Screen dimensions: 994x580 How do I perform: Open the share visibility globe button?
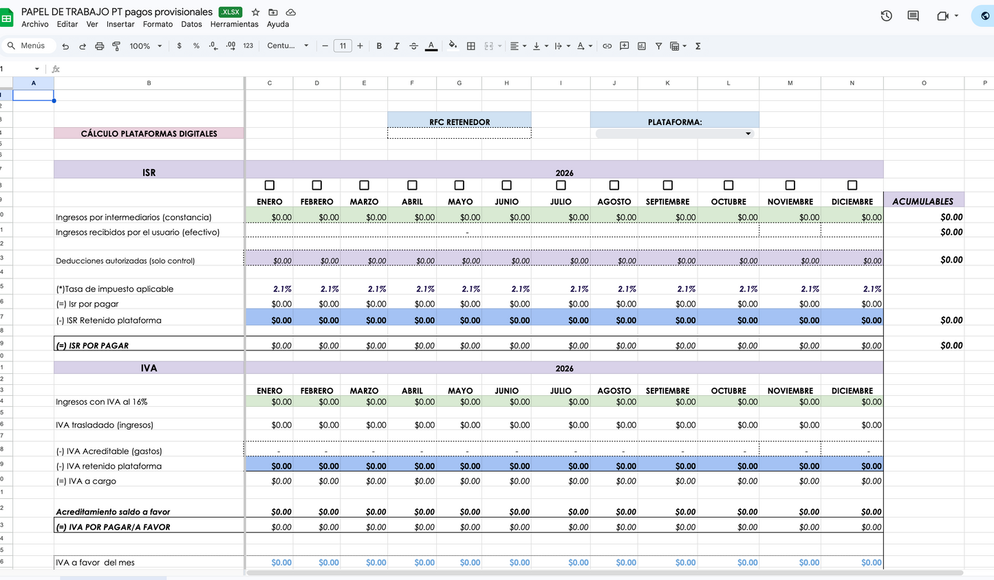(x=984, y=16)
